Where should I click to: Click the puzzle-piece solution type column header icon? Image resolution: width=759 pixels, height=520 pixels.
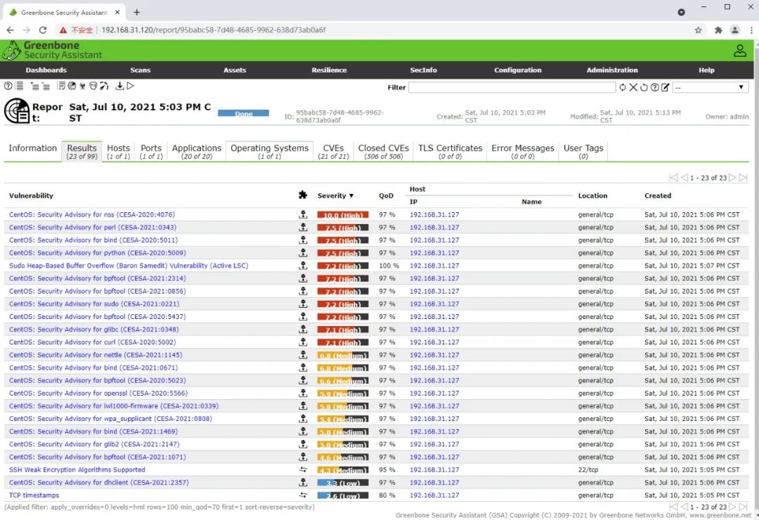[303, 195]
